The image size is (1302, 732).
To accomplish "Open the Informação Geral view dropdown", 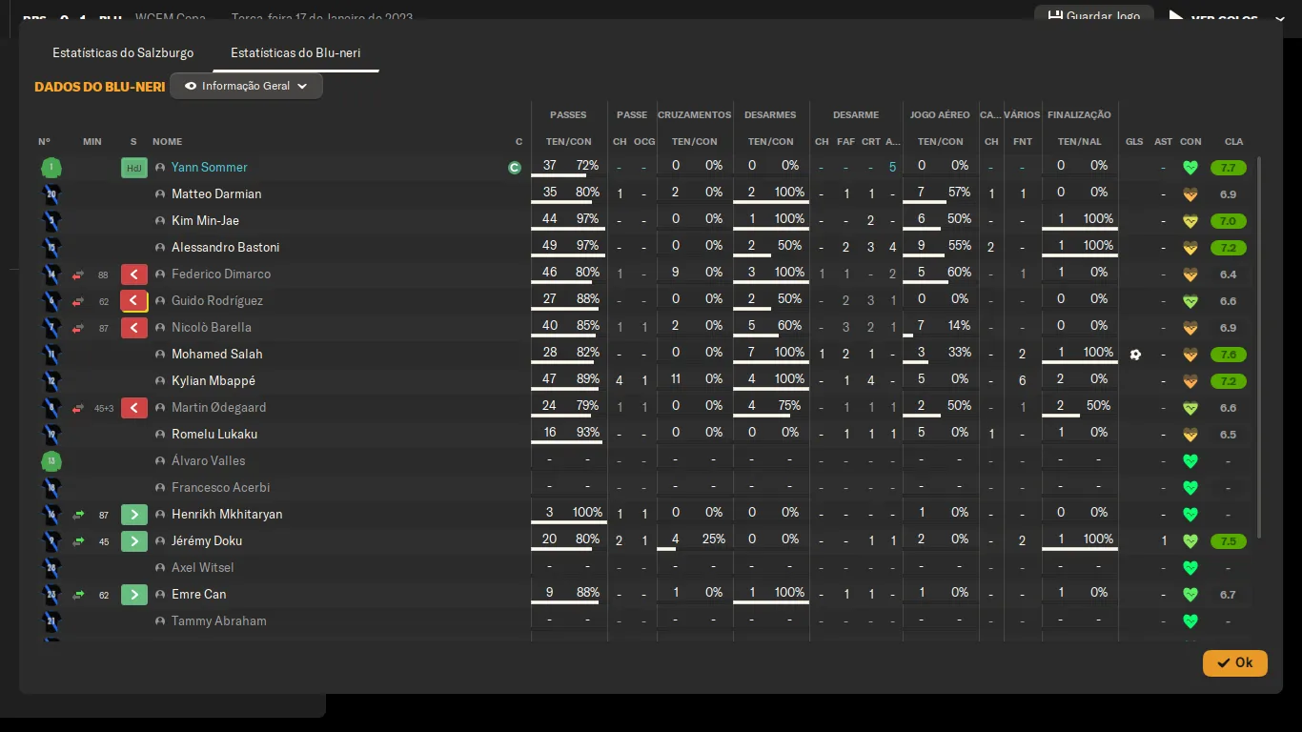I will [x=246, y=86].
